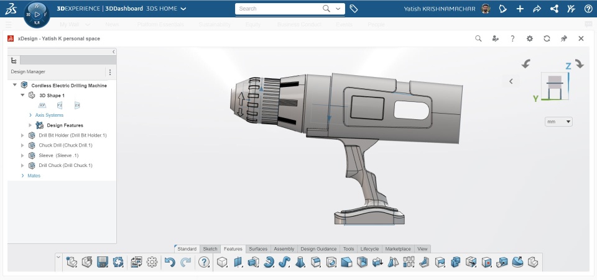597x280 pixels.
Task: Redo the last action
Action: point(185,262)
